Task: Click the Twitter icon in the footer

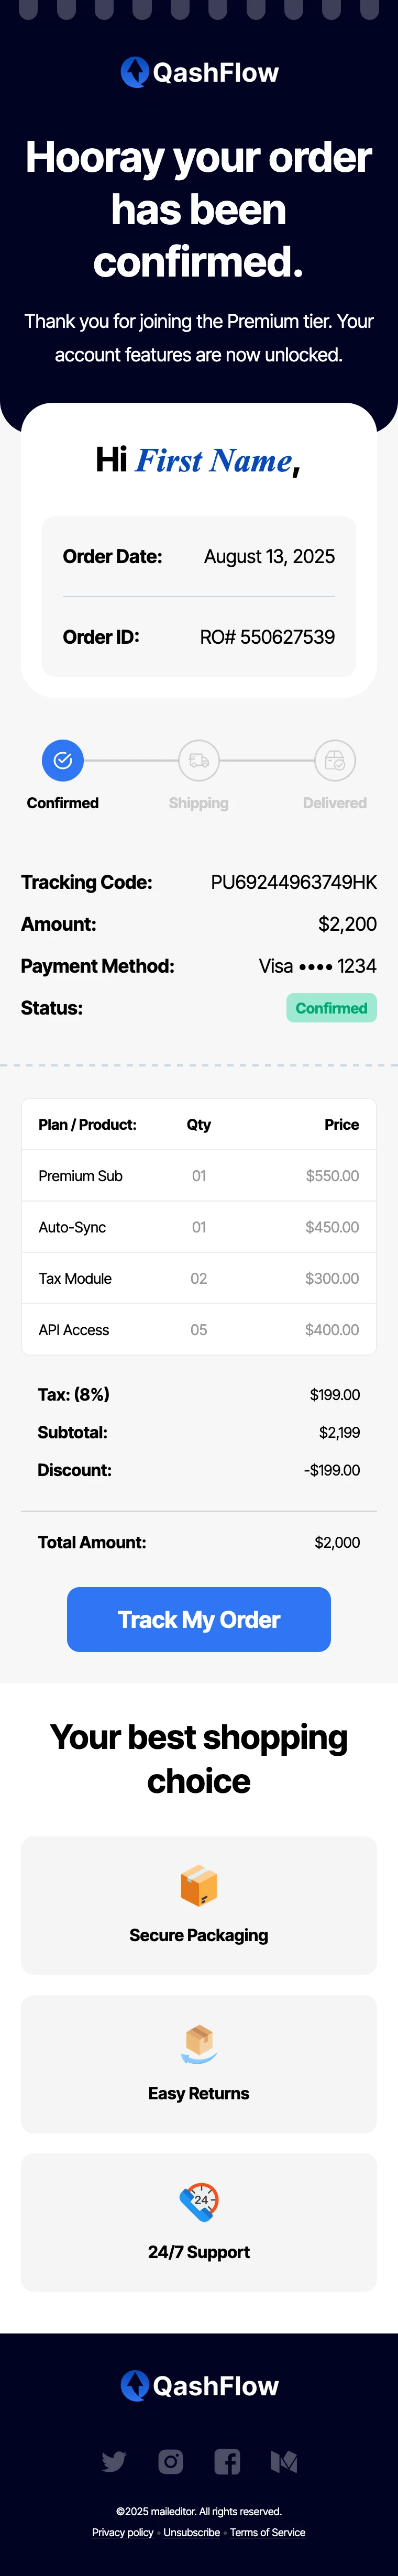Action: click(x=114, y=2461)
